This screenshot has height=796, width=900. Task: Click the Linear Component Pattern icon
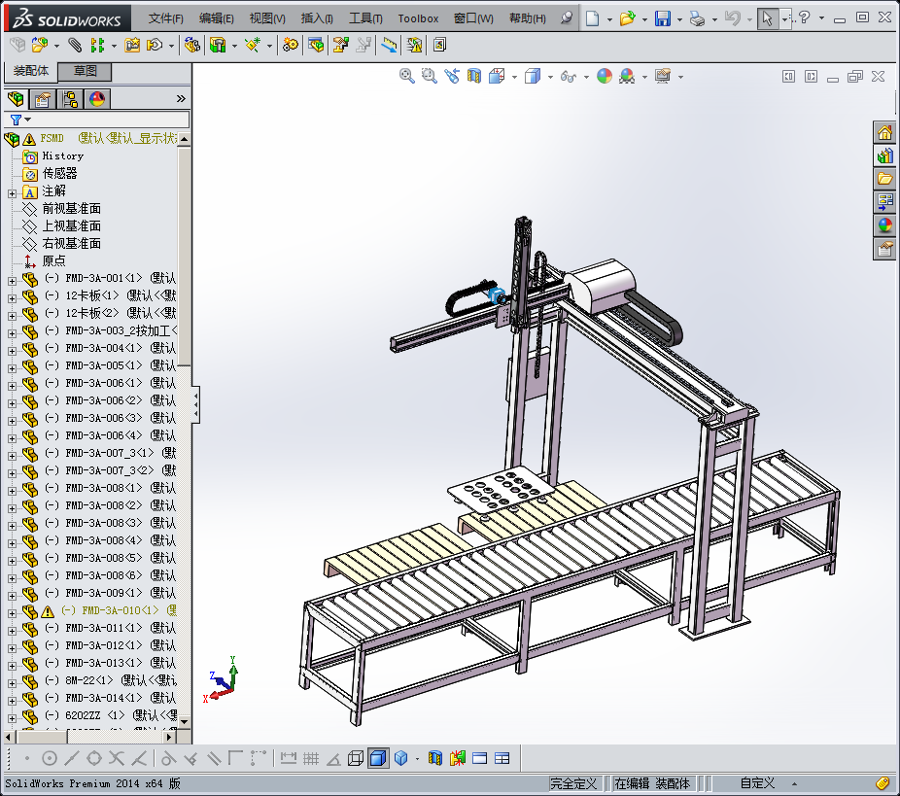[x=97, y=45]
